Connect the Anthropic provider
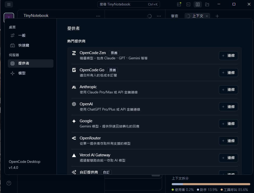This screenshot has height=193, width=254. [x=228, y=90]
